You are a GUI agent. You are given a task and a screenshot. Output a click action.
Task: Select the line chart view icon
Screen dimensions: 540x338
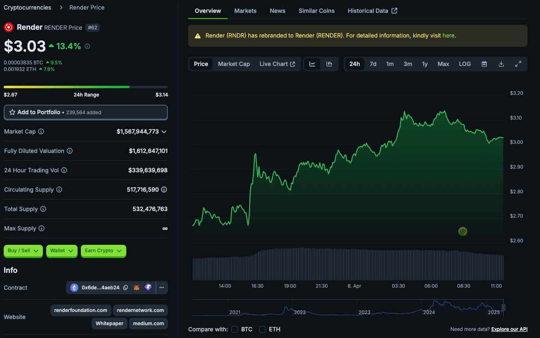click(312, 64)
